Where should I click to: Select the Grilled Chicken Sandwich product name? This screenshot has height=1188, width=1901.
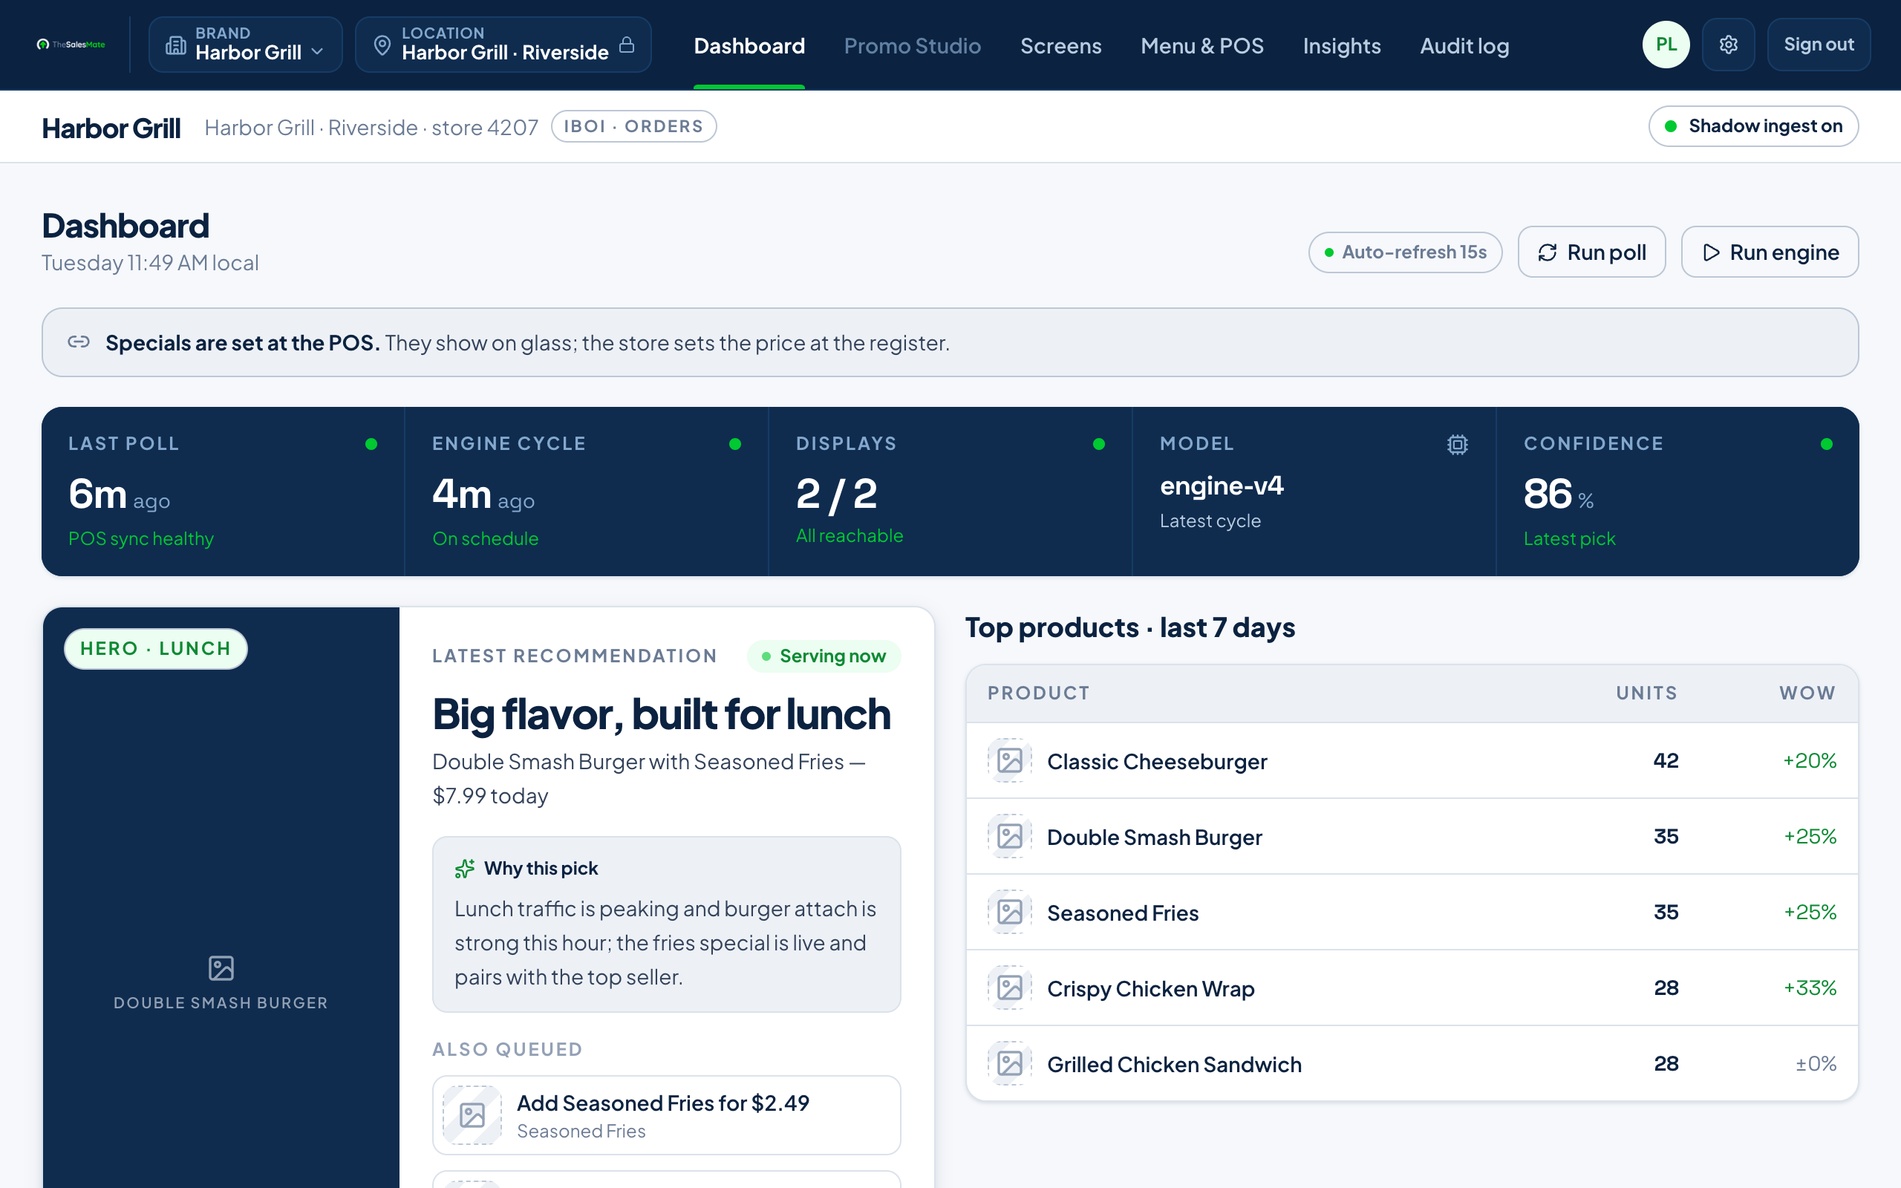[x=1174, y=1065]
